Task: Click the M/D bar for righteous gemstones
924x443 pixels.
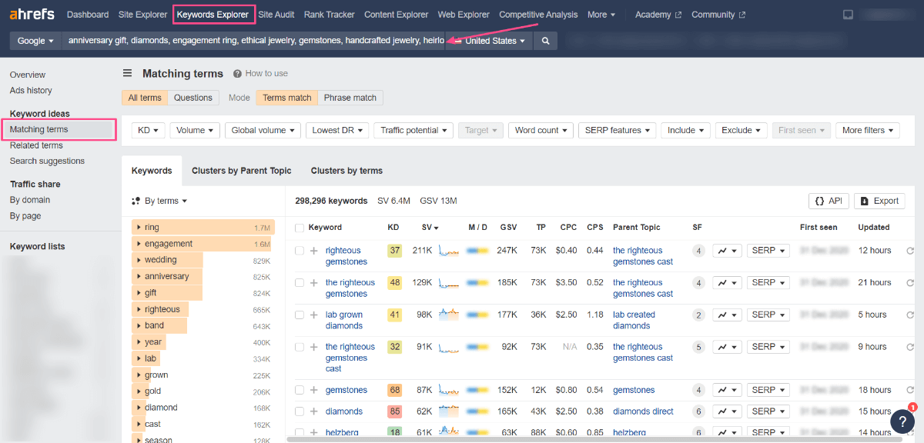Action: [x=477, y=251]
